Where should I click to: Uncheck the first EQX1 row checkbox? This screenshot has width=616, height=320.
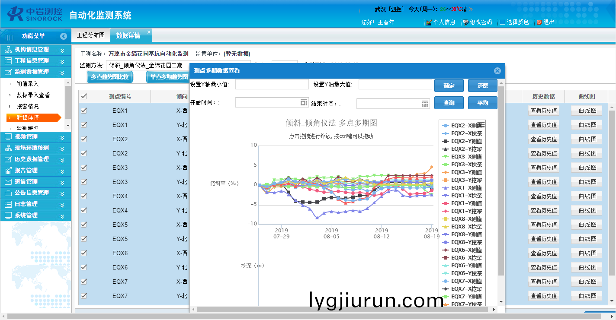[x=84, y=111]
